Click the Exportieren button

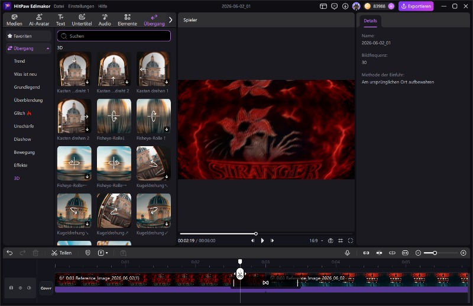[416, 6]
